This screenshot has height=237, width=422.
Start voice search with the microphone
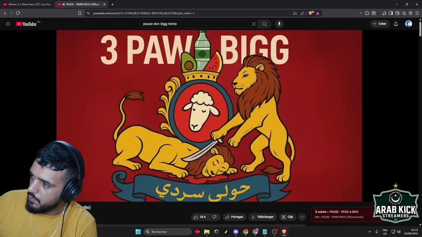point(279,24)
